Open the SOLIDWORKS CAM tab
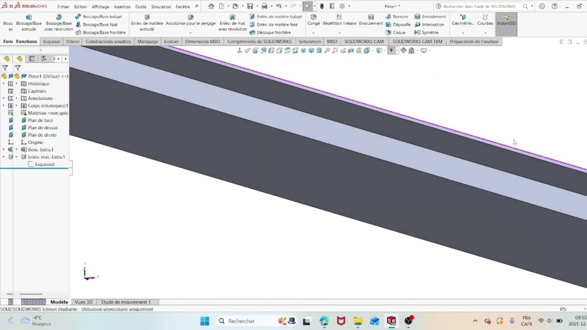 tap(364, 41)
